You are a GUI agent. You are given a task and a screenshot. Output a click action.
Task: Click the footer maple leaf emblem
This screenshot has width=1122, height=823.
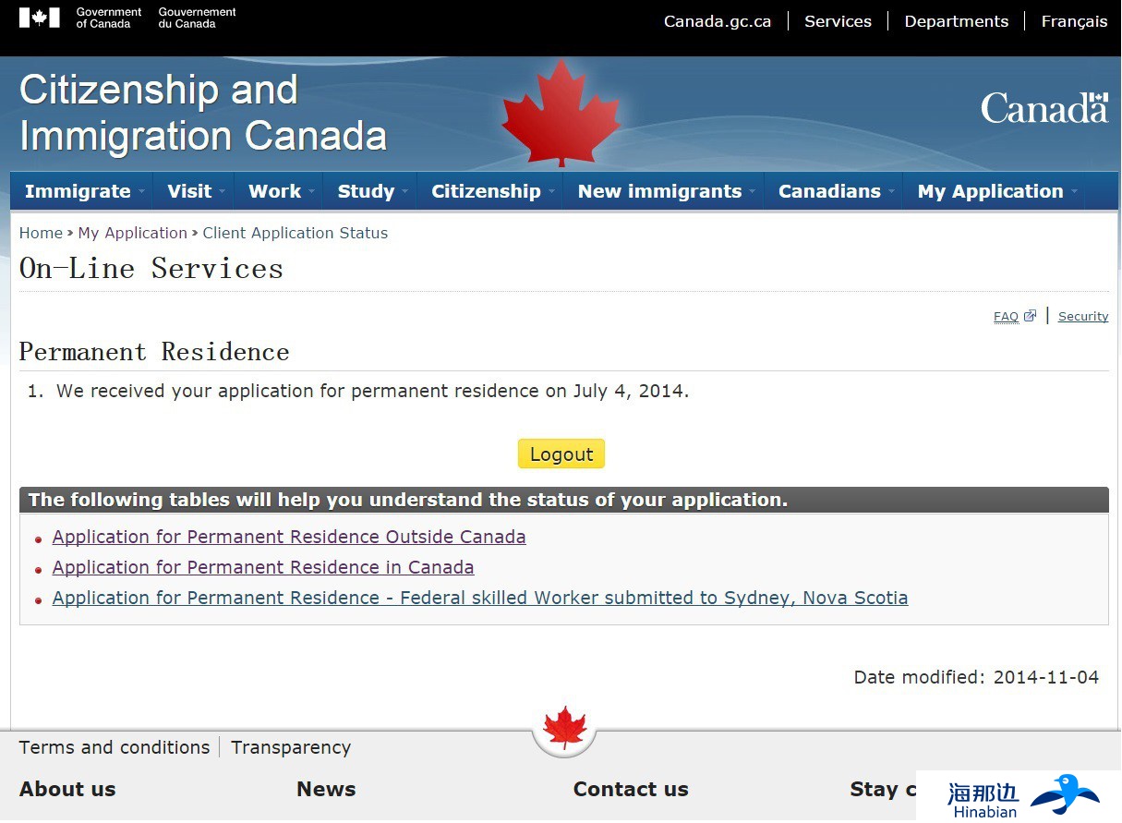(564, 728)
